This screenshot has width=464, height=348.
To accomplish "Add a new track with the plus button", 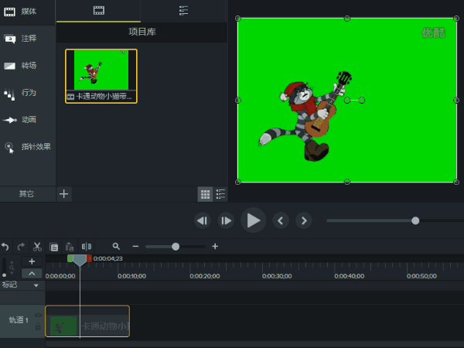I will 32,261.
